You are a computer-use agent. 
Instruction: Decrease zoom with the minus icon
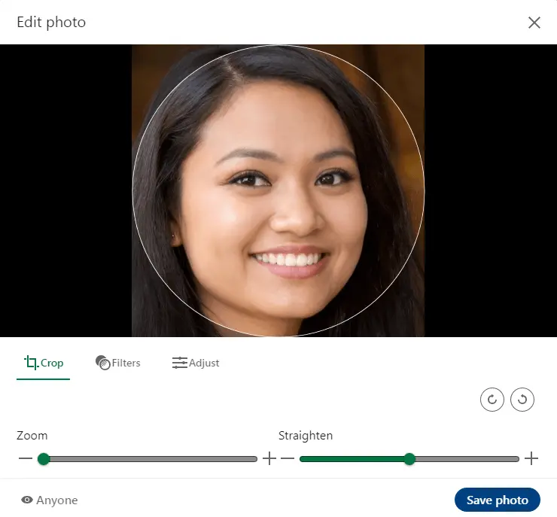pyautogui.click(x=26, y=458)
